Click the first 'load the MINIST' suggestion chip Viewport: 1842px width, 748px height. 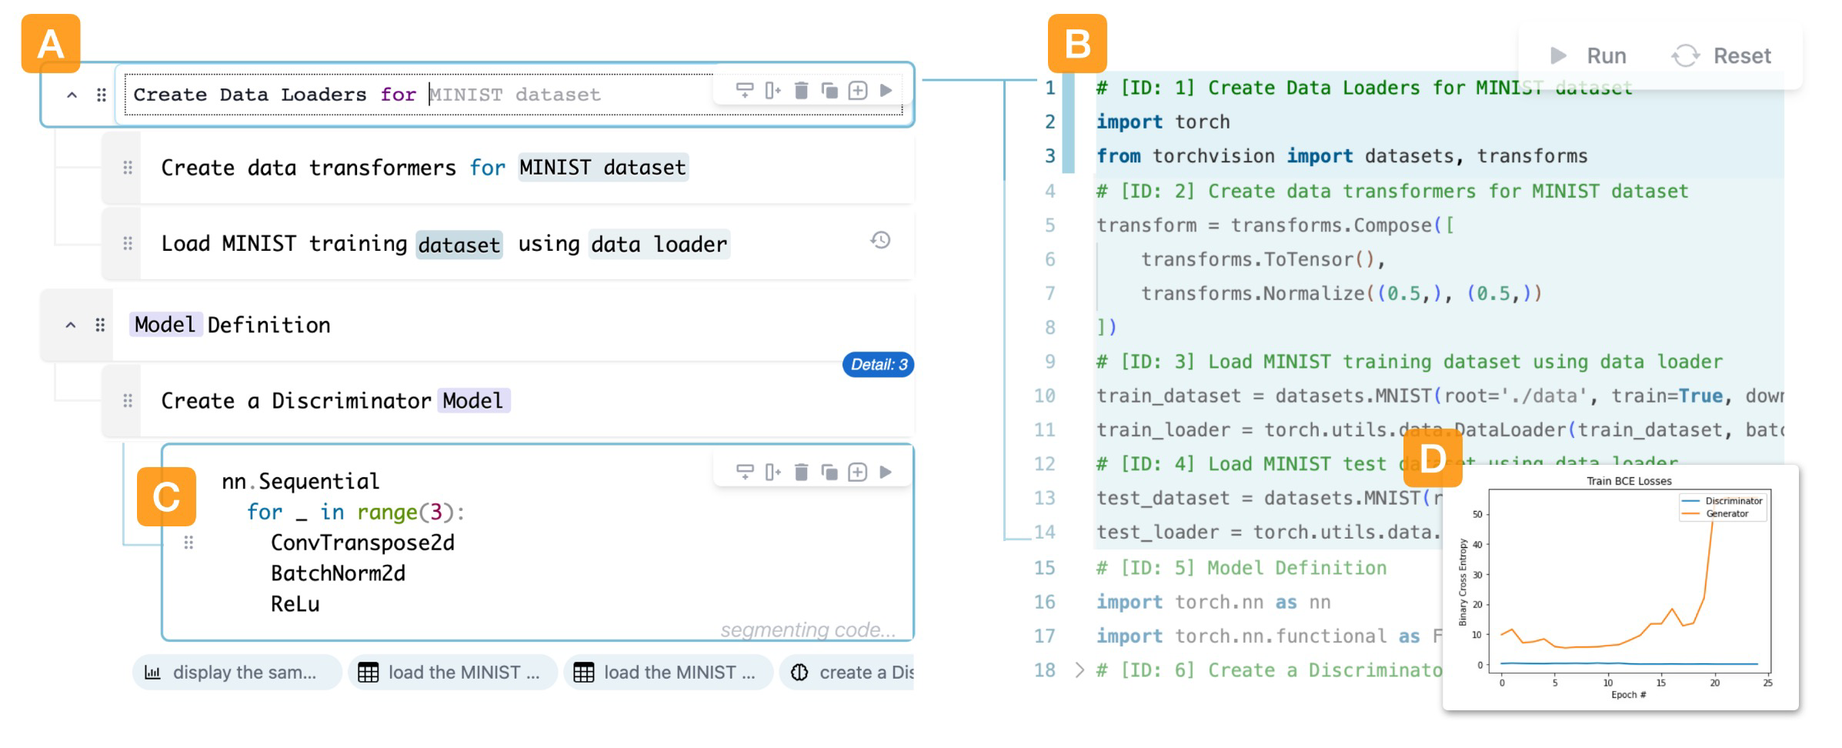(452, 673)
